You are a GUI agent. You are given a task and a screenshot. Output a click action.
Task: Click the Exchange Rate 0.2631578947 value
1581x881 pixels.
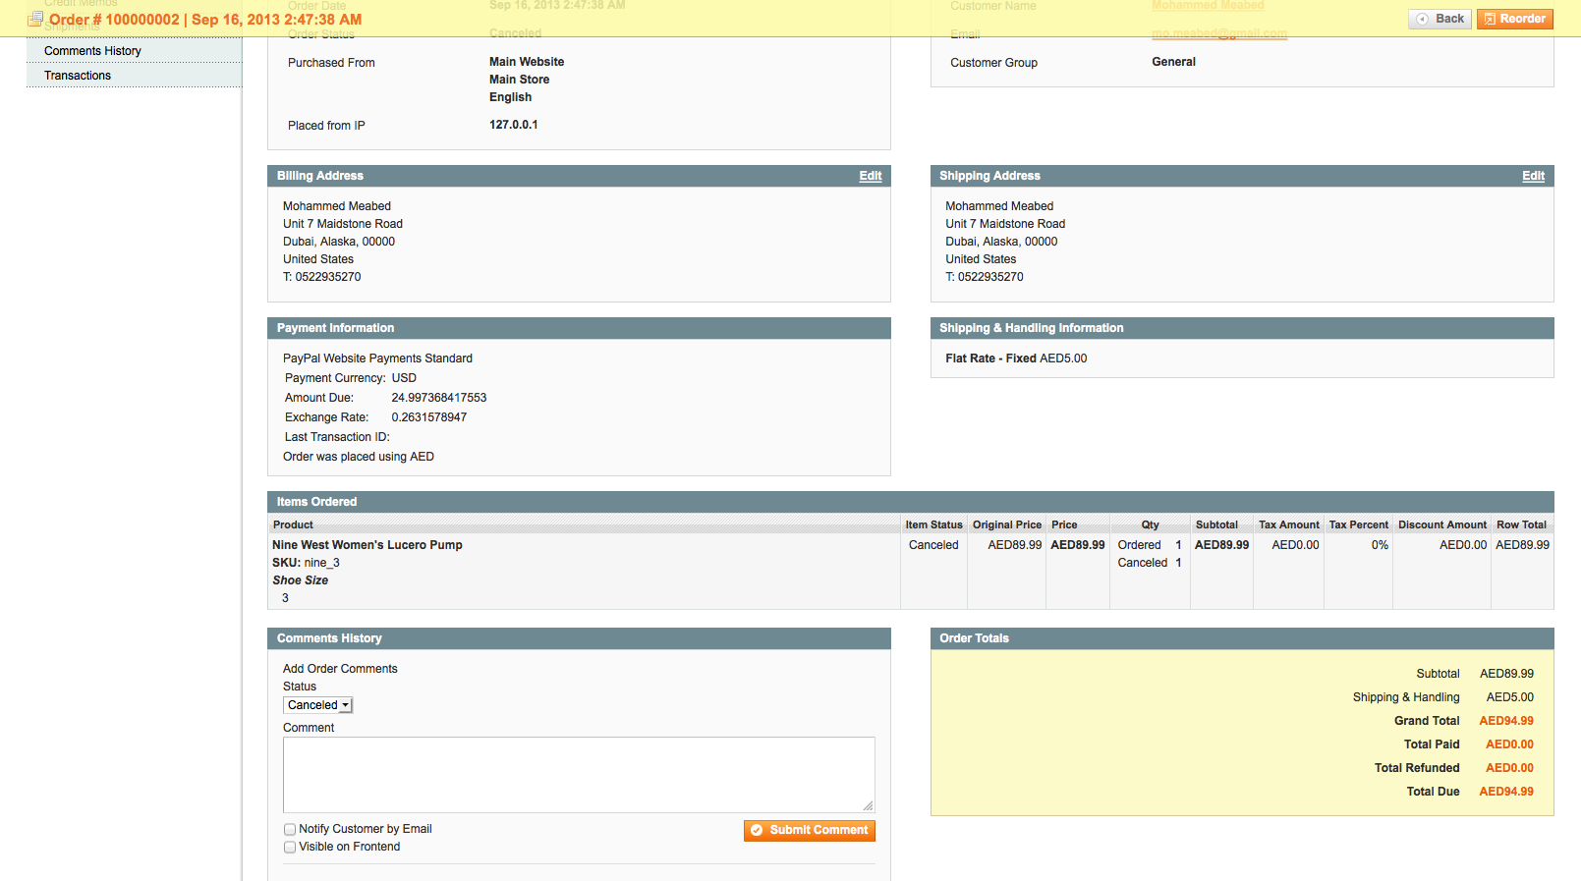[x=429, y=417]
